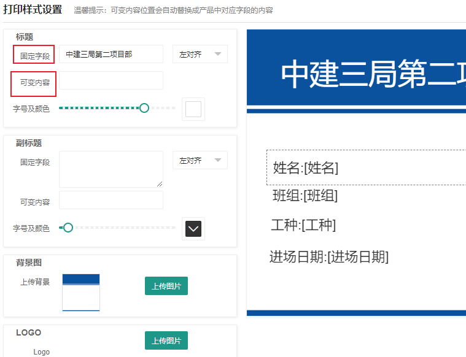The image size is (466, 357).
Task: Open the white 标题 color swatch
Action: [x=193, y=109]
